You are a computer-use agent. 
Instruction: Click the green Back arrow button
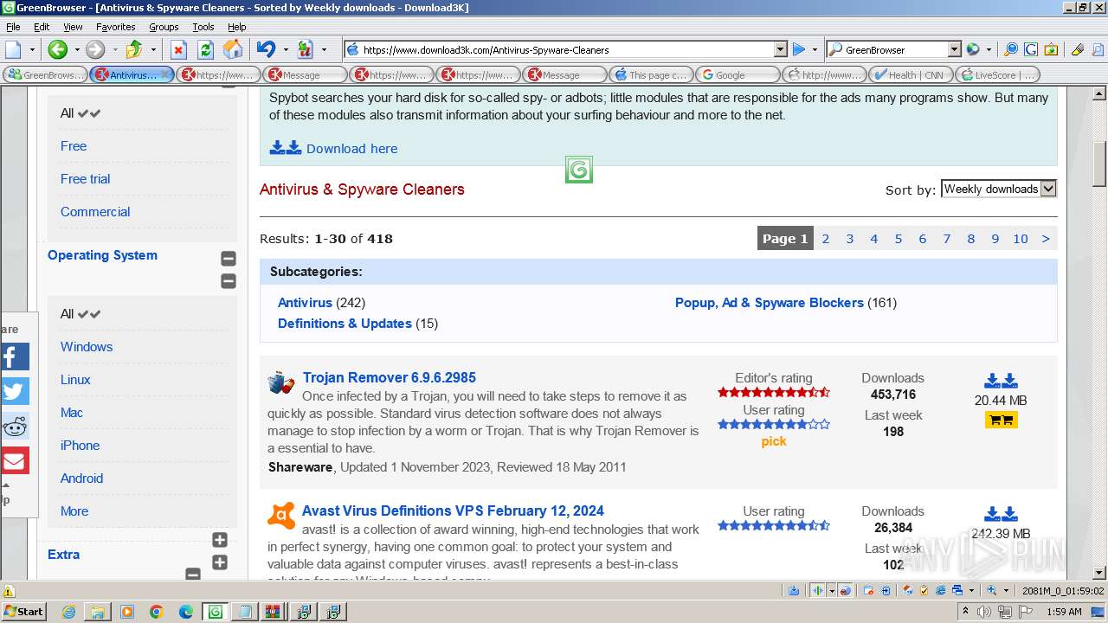coord(57,49)
